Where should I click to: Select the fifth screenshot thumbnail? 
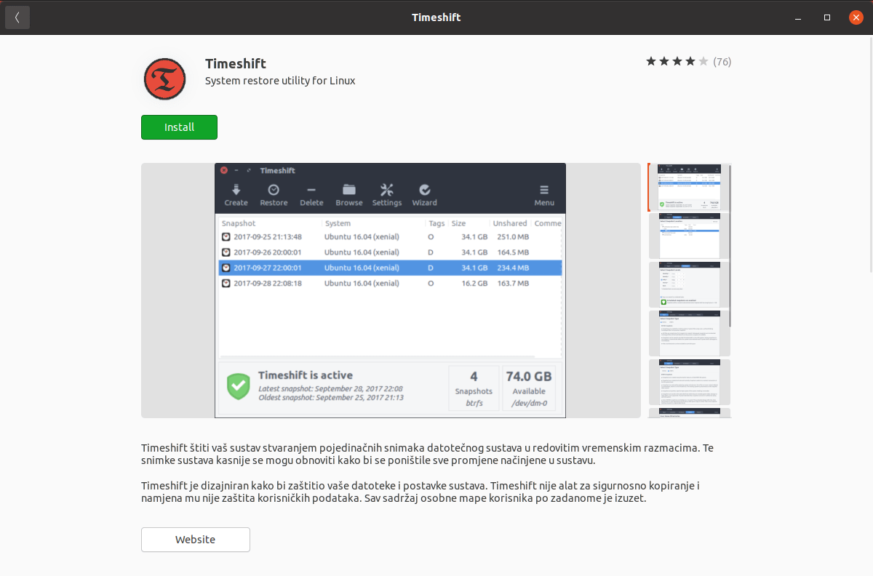click(x=689, y=382)
